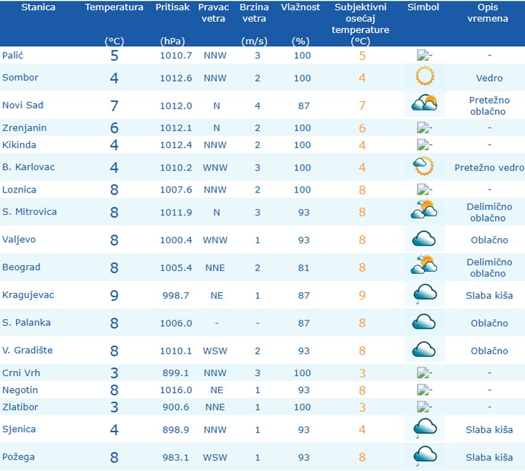
Task: Click the Stanica column header
Action: (x=38, y=7)
